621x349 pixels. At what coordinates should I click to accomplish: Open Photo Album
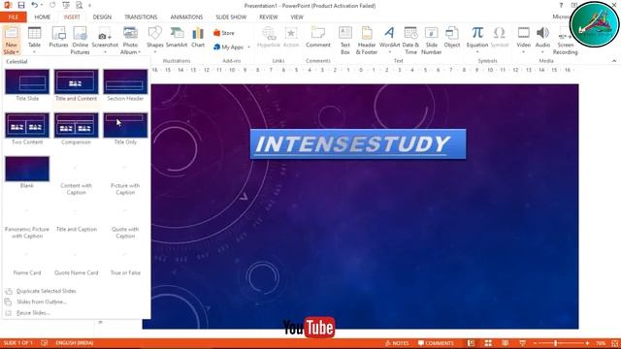[130, 40]
